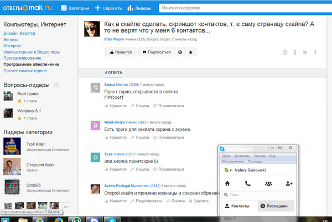Open Troll Killer's profile
The height and width of the screenshot is (222, 332).
(x=36, y=144)
